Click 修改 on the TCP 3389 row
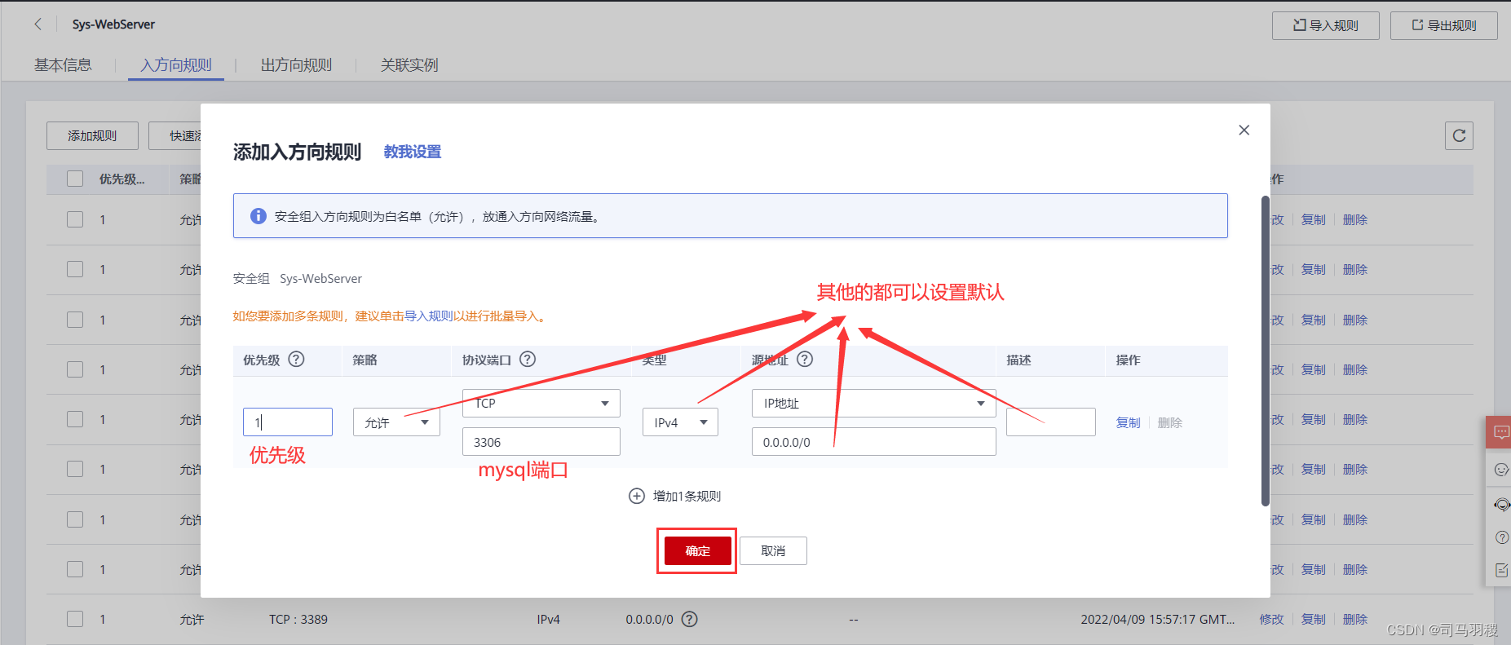 1271,620
